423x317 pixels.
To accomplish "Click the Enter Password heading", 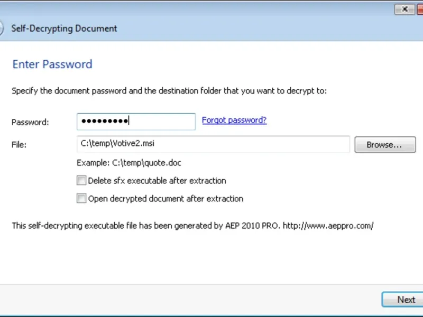I will [52, 64].
